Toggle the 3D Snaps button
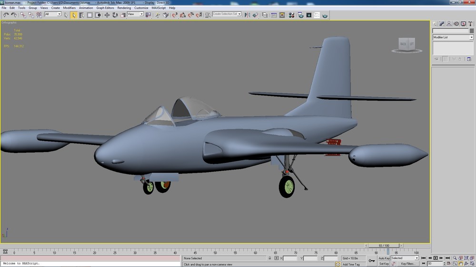 click(x=175, y=15)
